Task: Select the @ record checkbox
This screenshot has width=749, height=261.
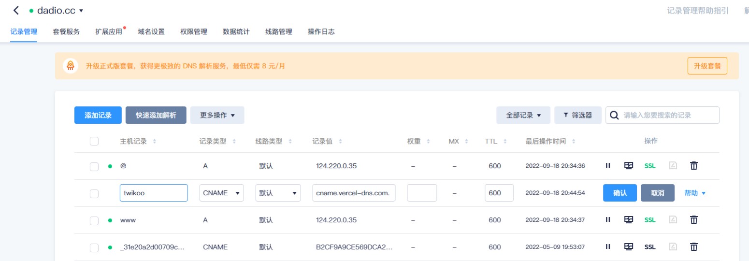Action: tap(94, 166)
